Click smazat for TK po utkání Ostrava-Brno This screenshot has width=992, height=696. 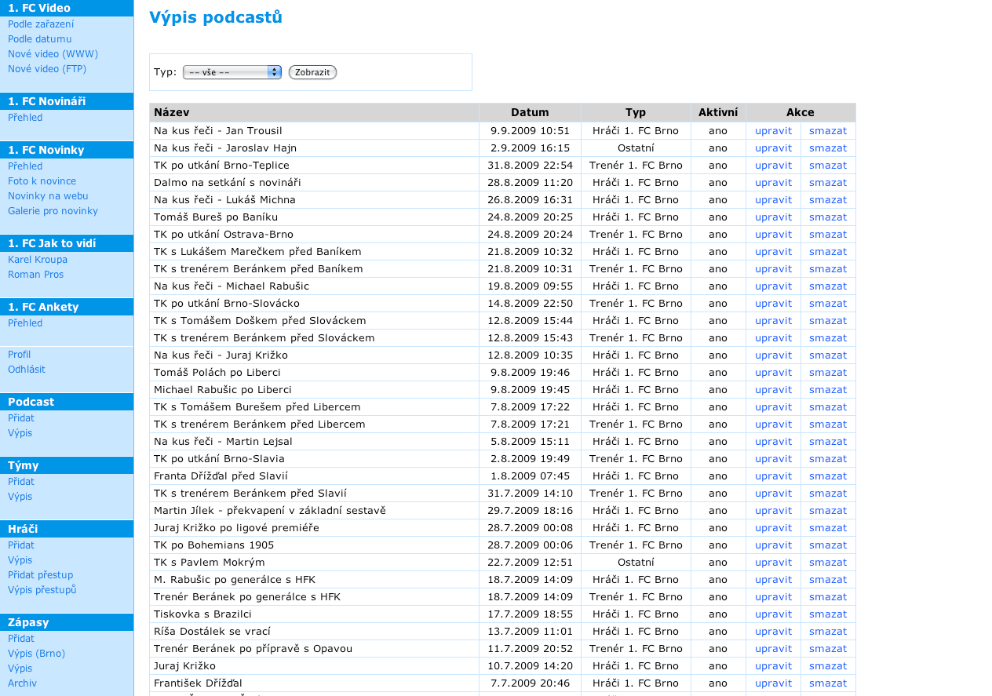pyautogui.click(x=828, y=235)
